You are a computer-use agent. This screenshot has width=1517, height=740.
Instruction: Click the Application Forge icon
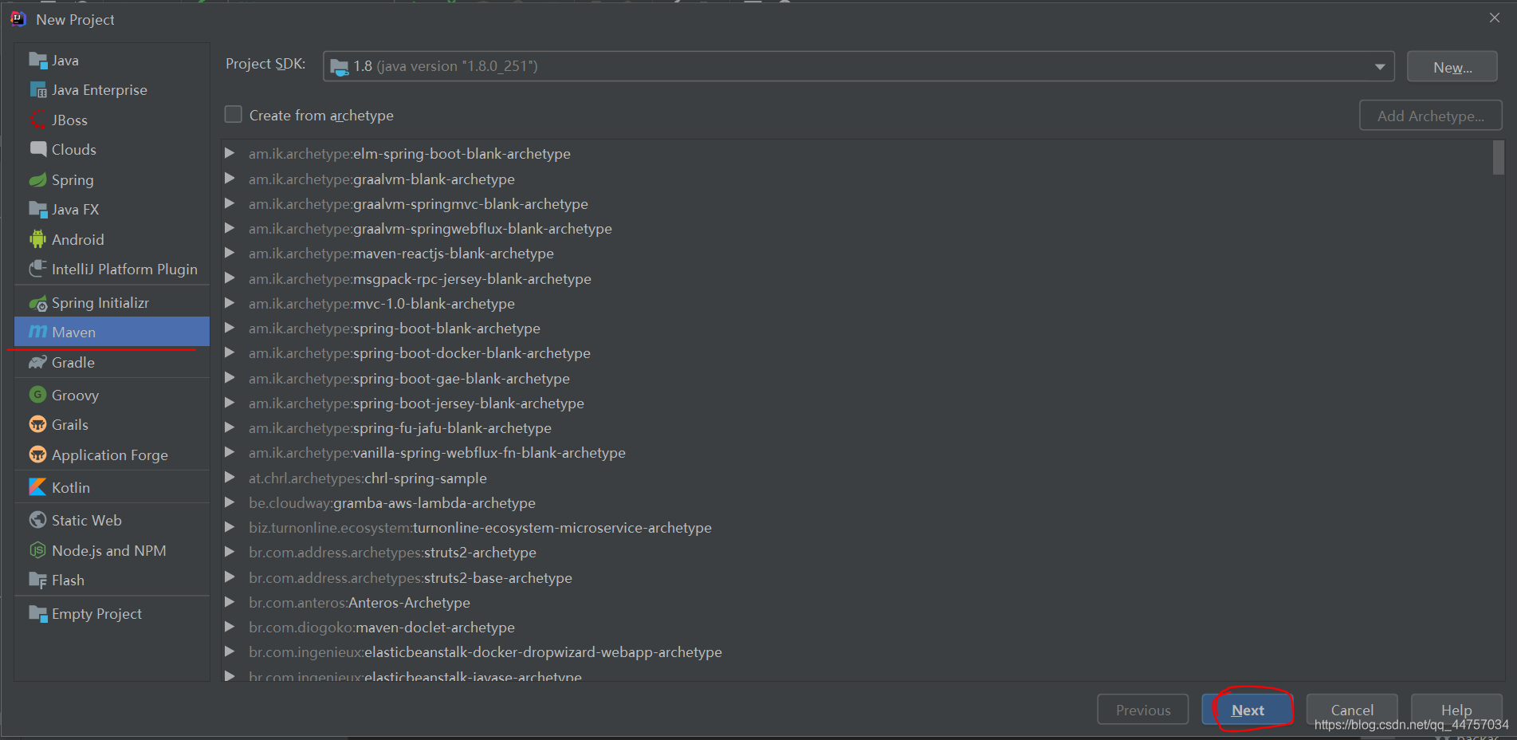point(37,455)
